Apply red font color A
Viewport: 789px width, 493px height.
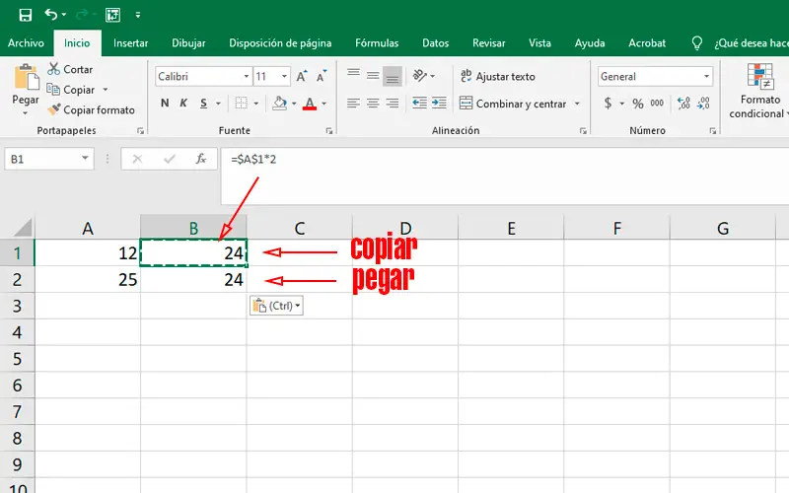tap(310, 104)
